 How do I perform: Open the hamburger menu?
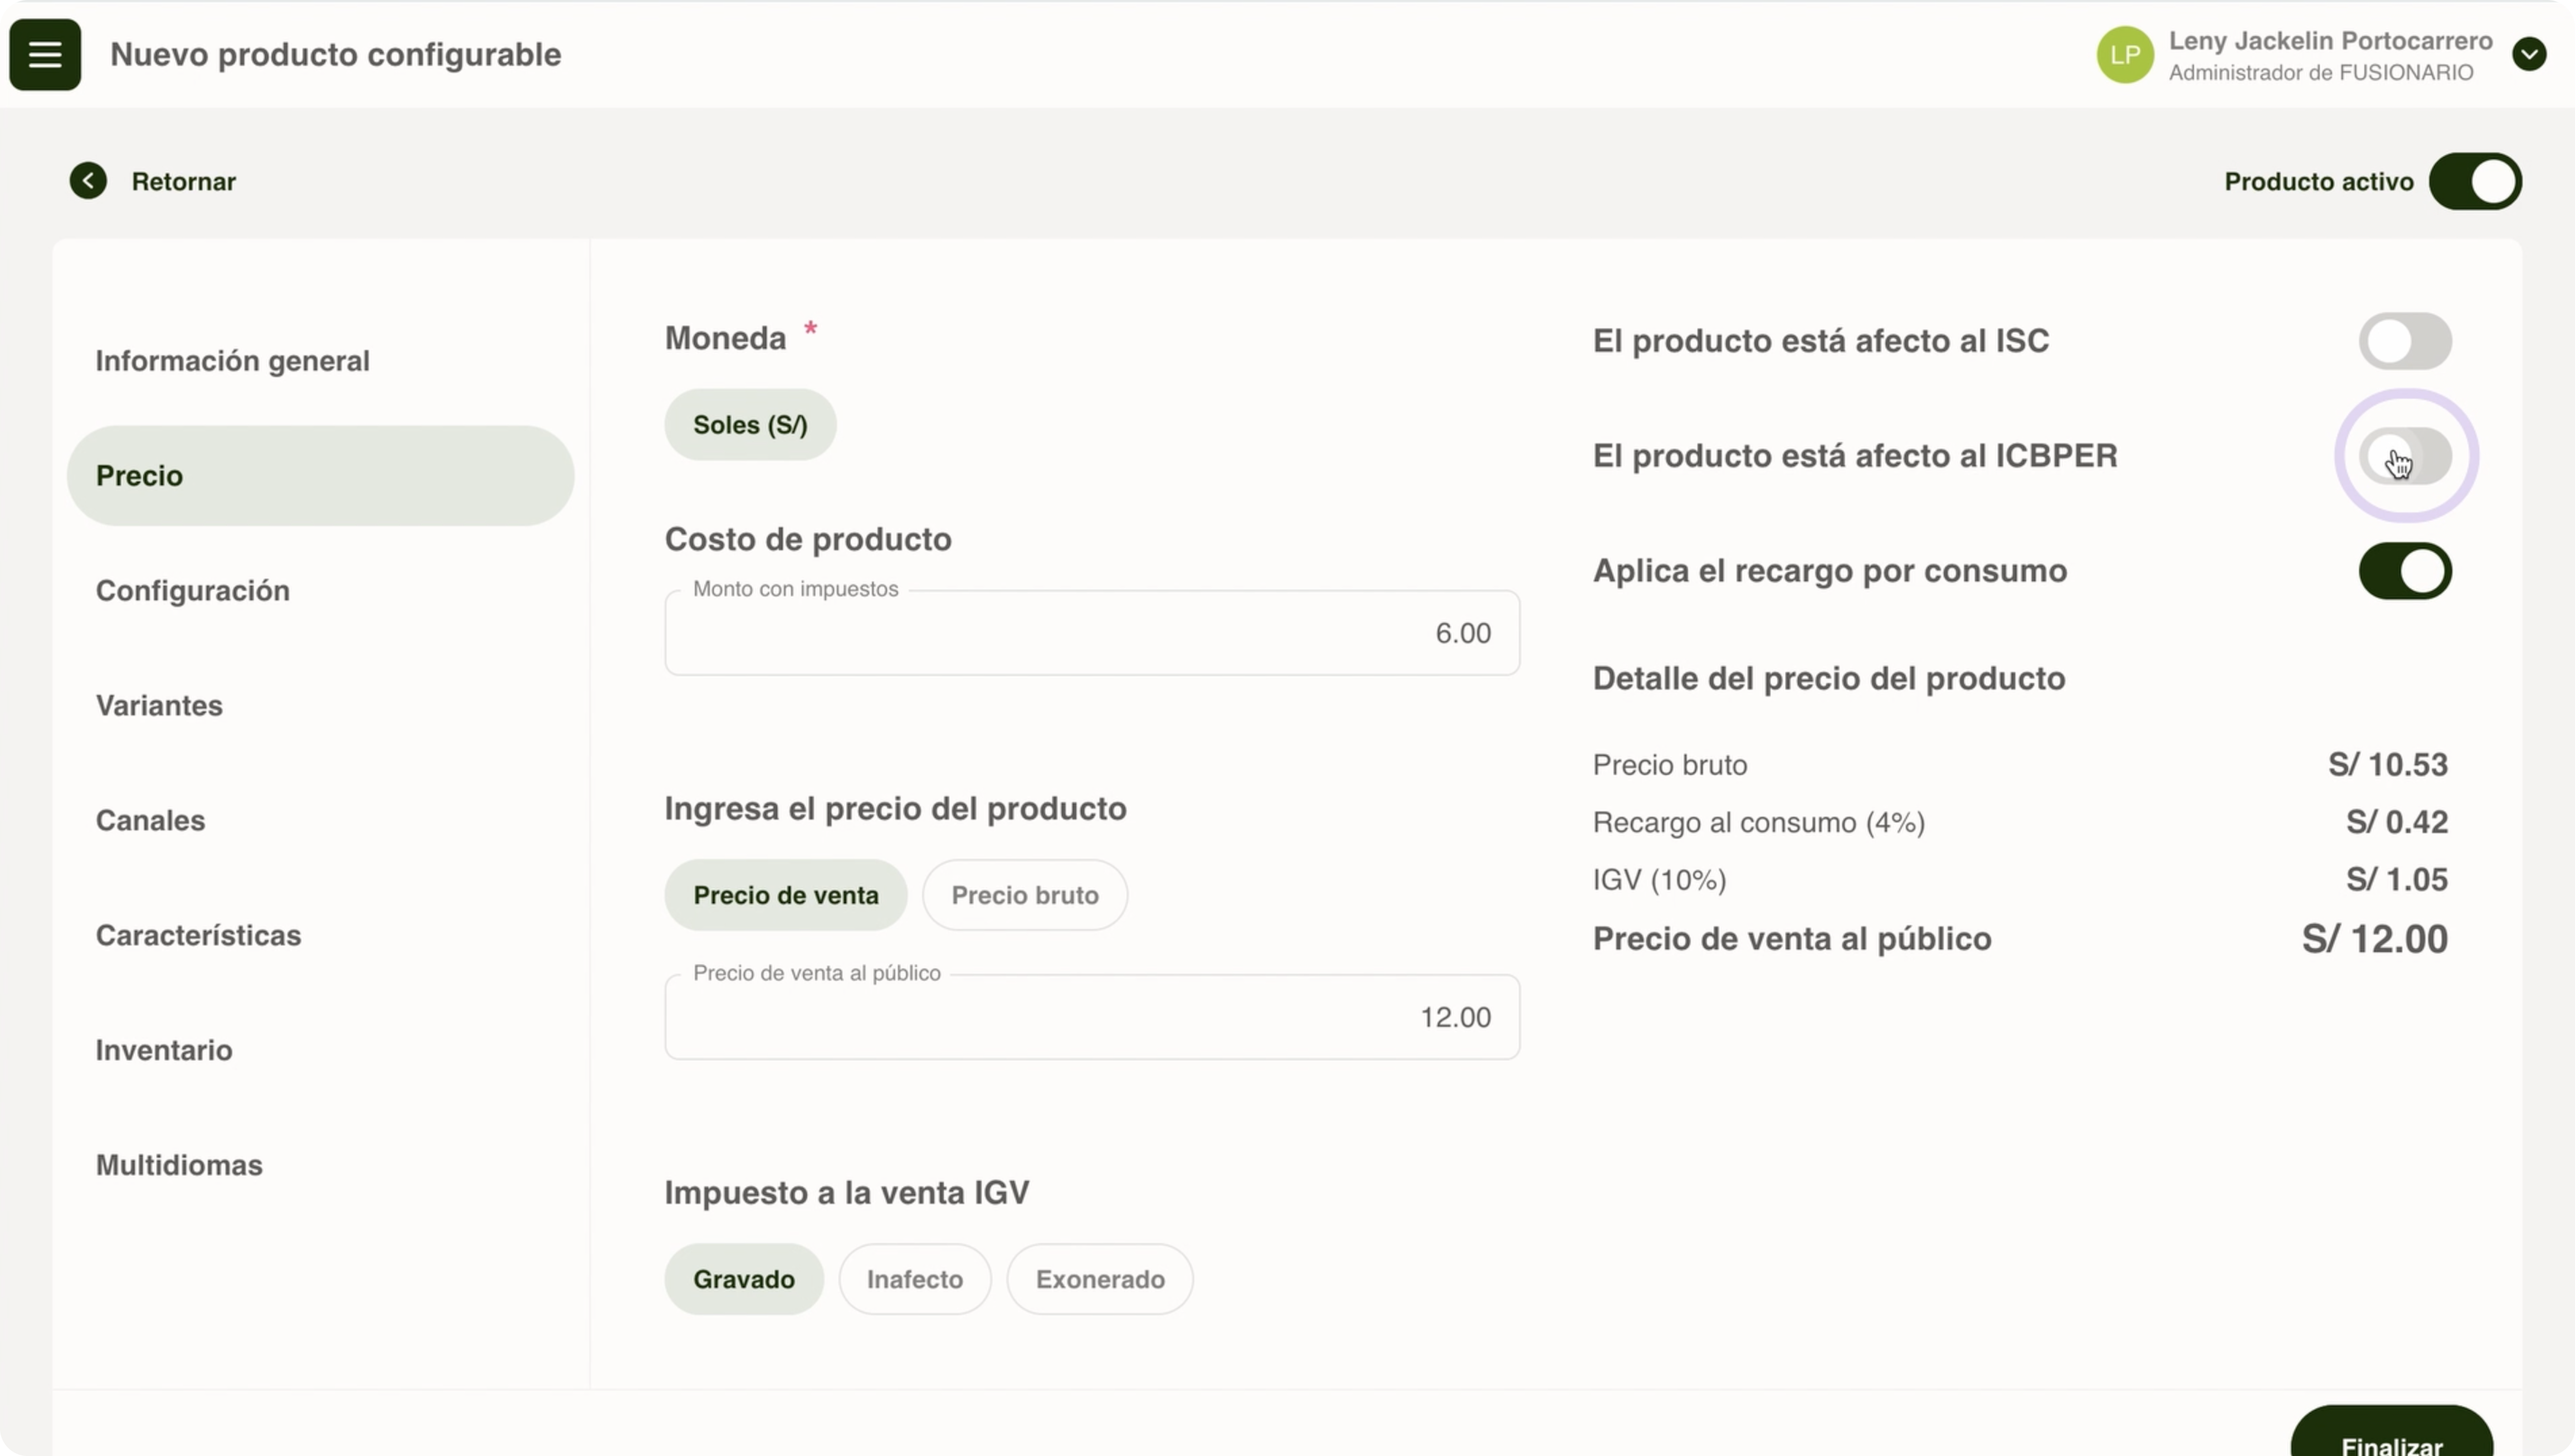coord(45,54)
